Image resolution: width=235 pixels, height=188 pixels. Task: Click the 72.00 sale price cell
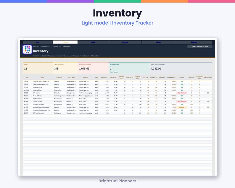(x=115, y=93)
